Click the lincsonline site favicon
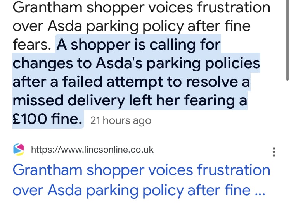Viewport: 291px width, 203px height. coord(19,150)
